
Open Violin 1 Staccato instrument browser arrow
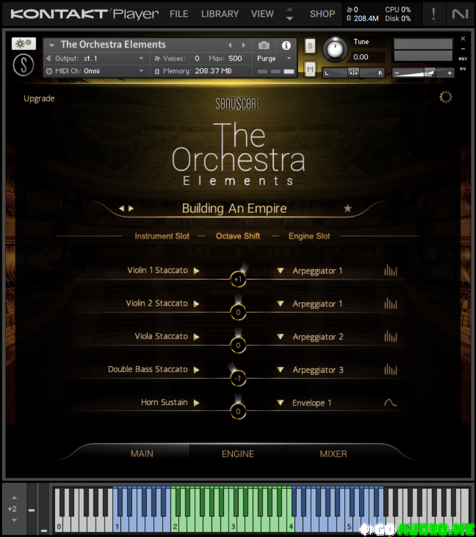pyautogui.click(x=196, y=271)
